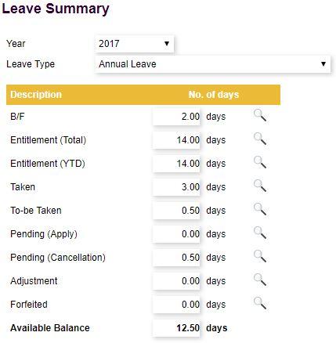
Task: Click the Description column header
Action: 36,95
